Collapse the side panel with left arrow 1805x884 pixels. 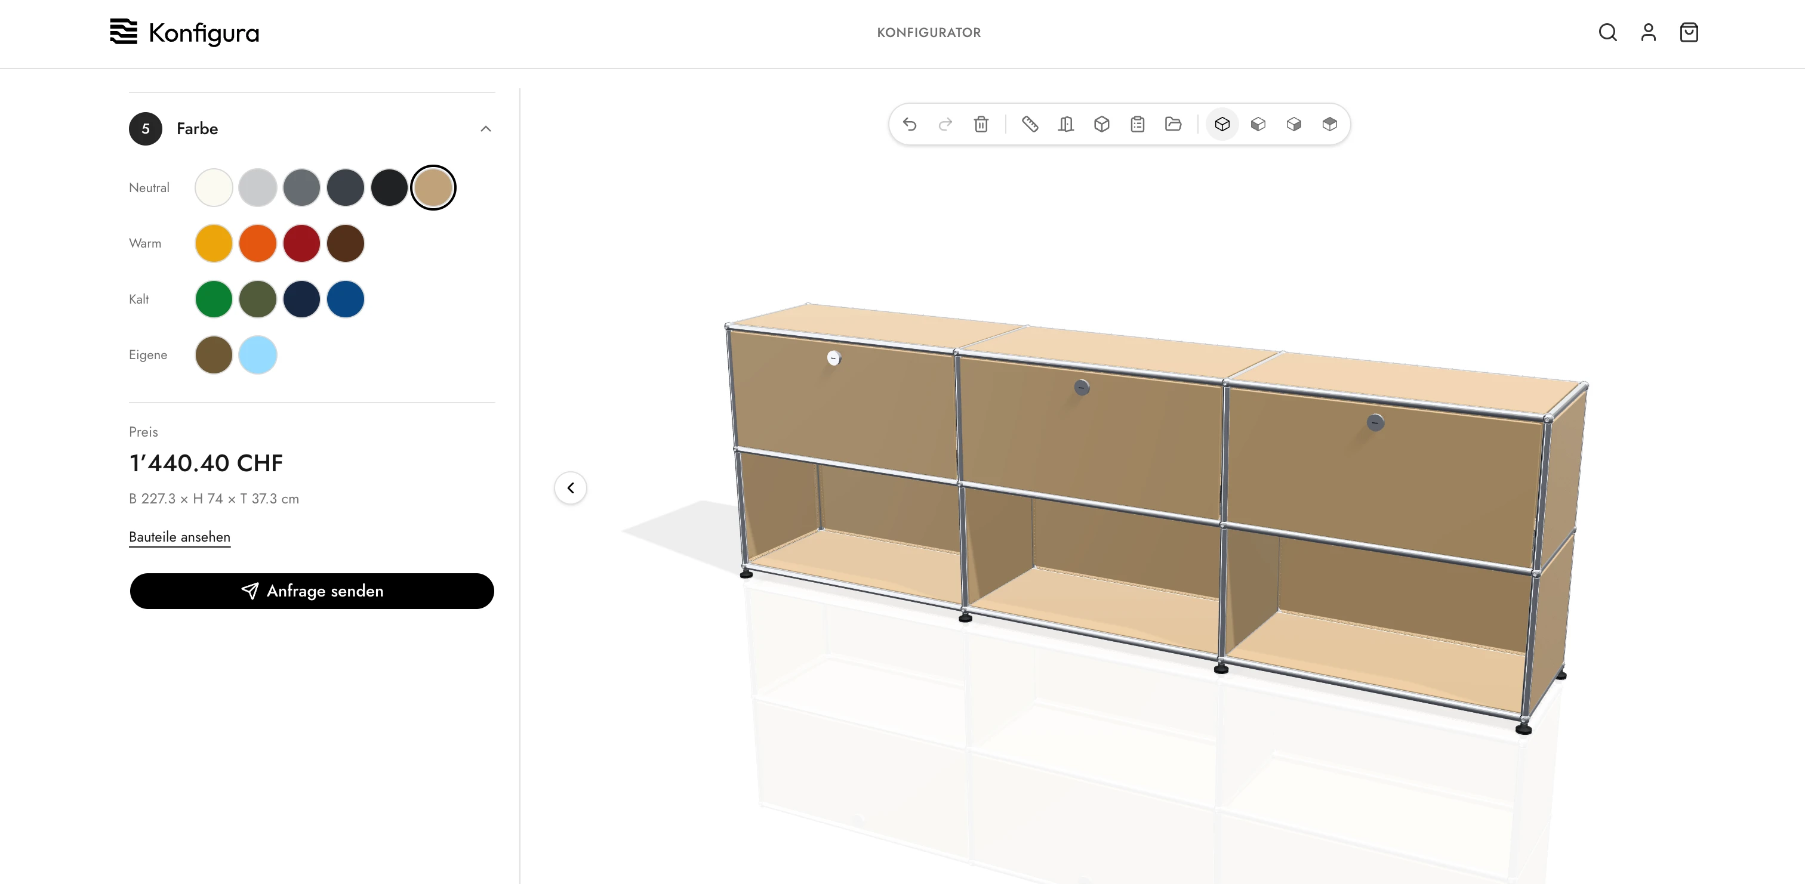(571, 489)
